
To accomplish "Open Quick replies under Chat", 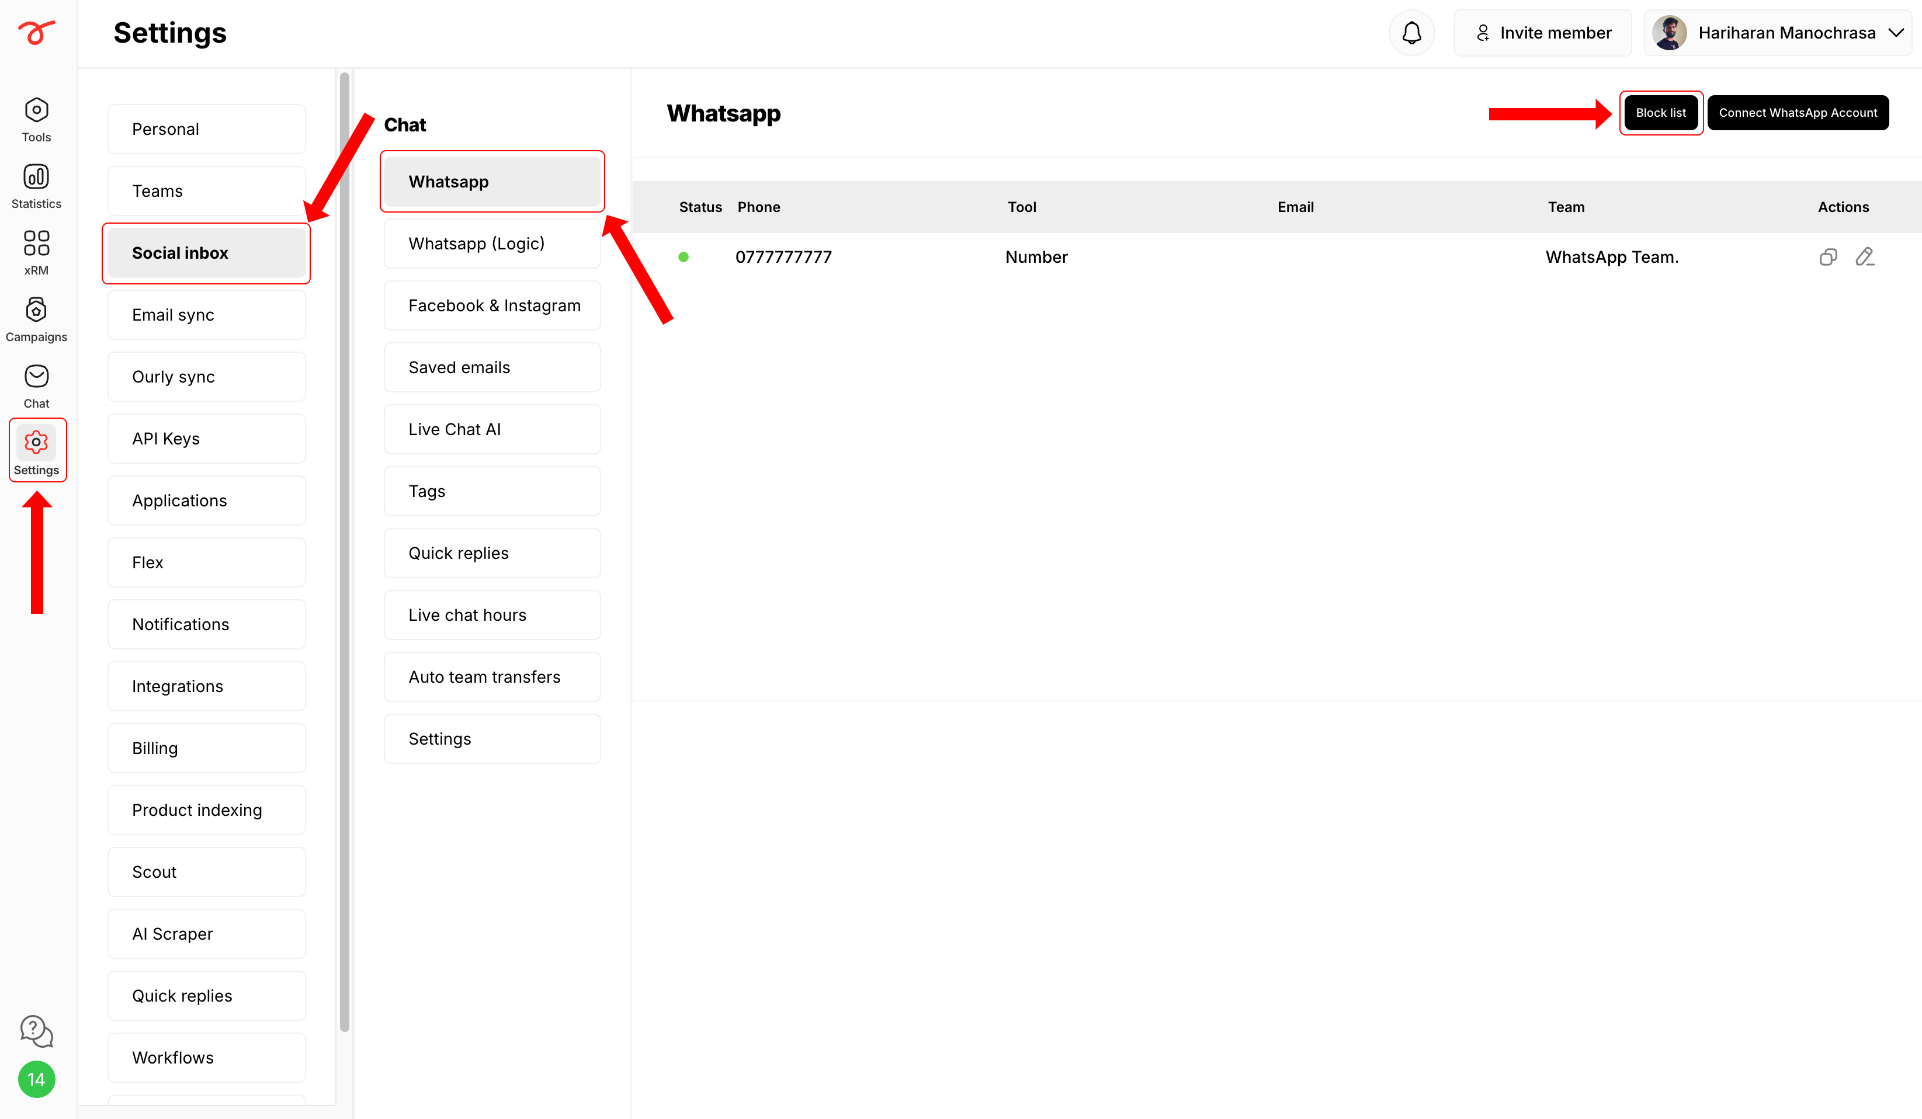I will point(492,552).
